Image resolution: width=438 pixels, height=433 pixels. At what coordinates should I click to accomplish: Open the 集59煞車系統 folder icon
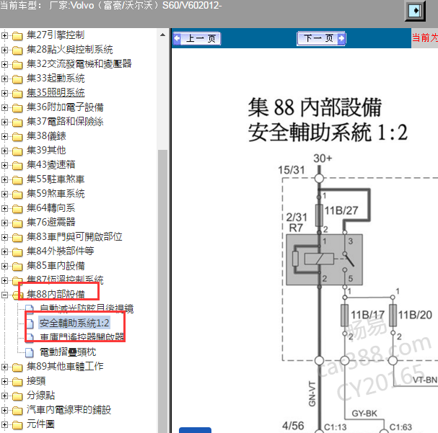tap(17, 195)
